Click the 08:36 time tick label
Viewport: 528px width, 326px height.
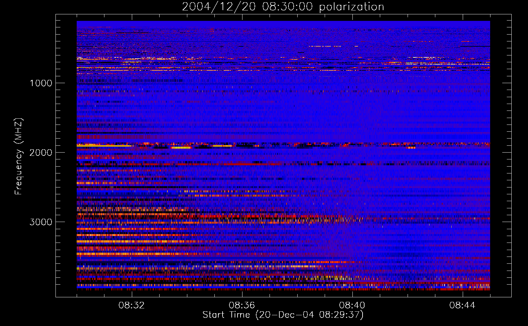click(242, 305)
